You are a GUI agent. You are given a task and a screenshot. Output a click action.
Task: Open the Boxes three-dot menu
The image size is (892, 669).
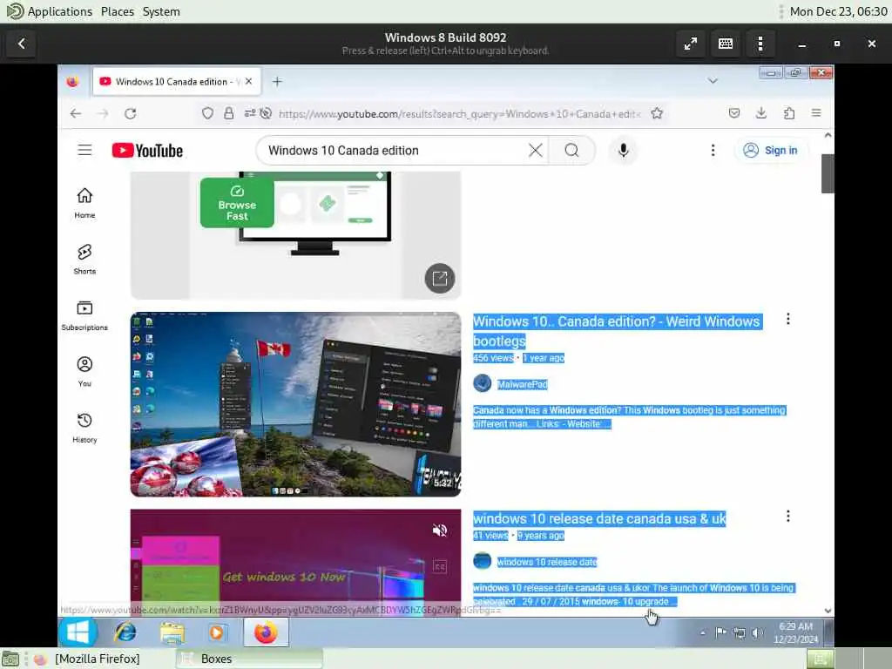click(760, 44)
